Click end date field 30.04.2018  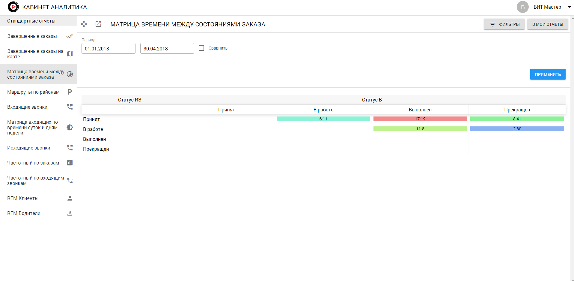[167, 48]
